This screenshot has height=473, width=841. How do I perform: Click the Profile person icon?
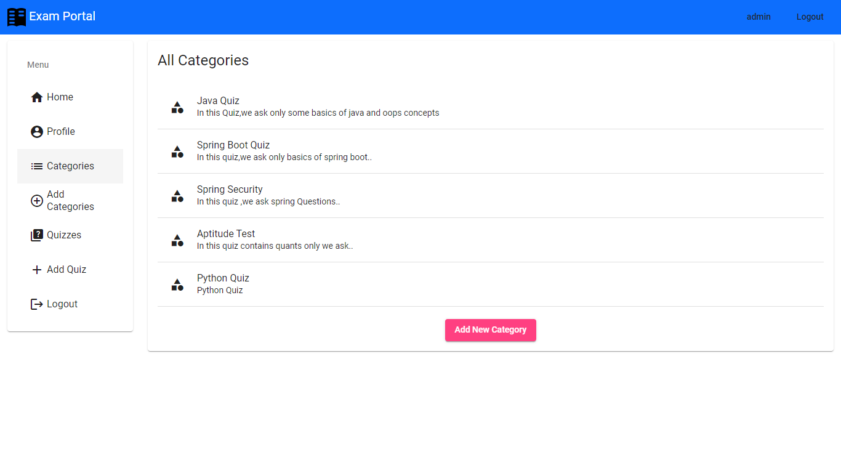pyautogui.click(x=36, y=131)
